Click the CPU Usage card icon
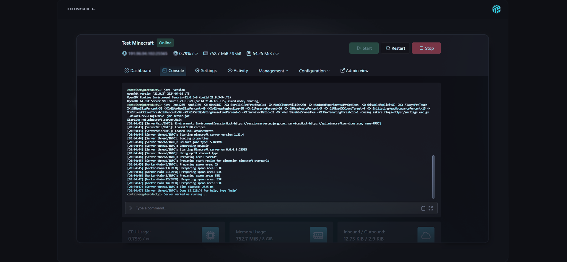 210,235
